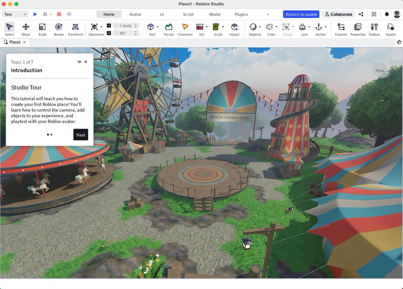The image size is (403, 289).
Task: Switch to the Avatar tab
Action: click(135, 14)
